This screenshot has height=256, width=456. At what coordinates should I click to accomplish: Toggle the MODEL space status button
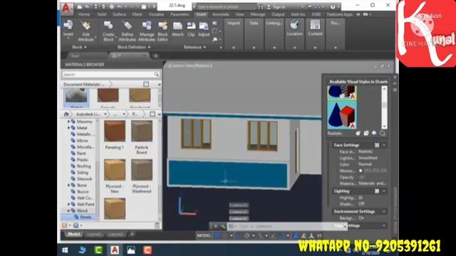[204, 235]
